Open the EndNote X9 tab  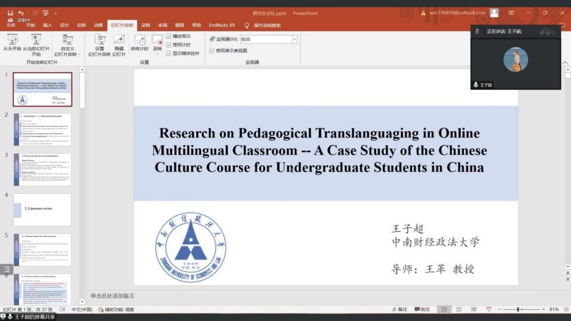(222, 25)
